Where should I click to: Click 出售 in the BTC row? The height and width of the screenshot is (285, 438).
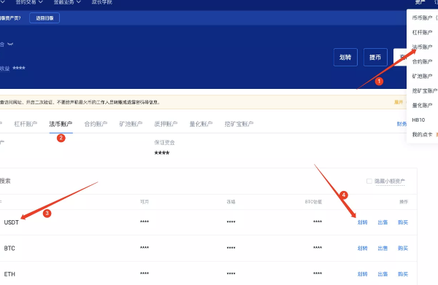coord(383,248)
